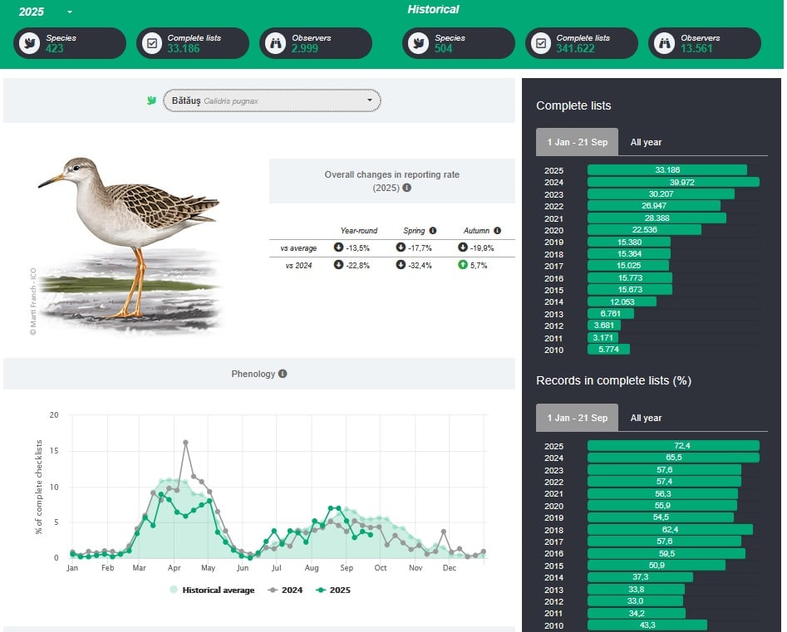Click the green up arrow for Autumn vs 2024

pos(462,265)
